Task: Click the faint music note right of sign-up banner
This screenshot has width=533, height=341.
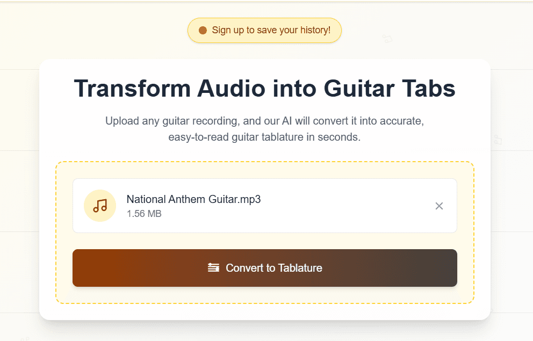Action: pyautogui.click(x=387, y=39)
